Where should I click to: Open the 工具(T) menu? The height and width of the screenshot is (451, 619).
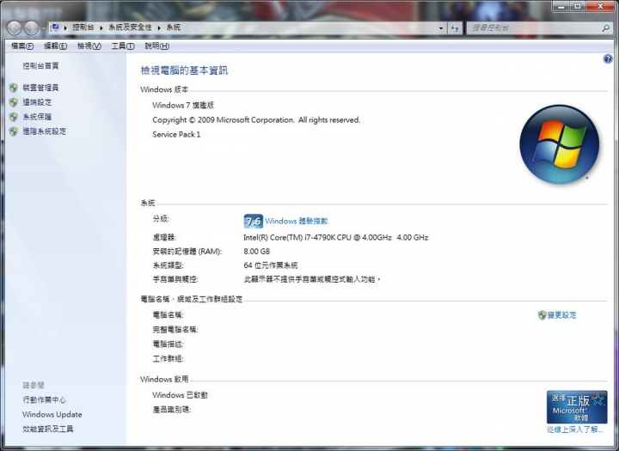click(123, 46)
